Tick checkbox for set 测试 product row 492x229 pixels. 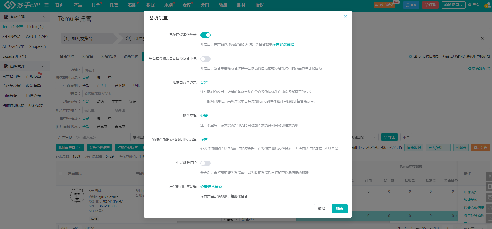click(x=61, y=190)
